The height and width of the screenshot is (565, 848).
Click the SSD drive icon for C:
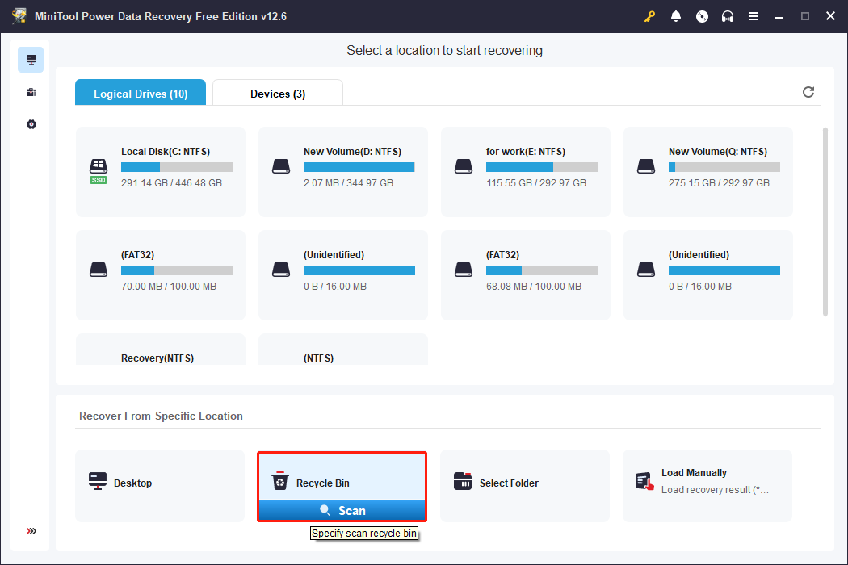99,171
